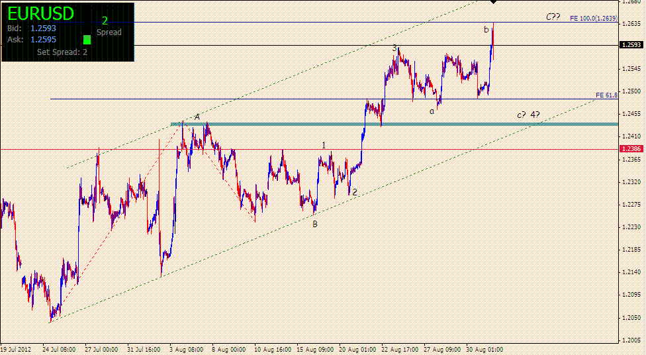Image resolution: width=646 pixels, height=355 pixels.
Task: Click the 'FE 61.8' Fibonacci label
Action: click(x=606, y=95)
